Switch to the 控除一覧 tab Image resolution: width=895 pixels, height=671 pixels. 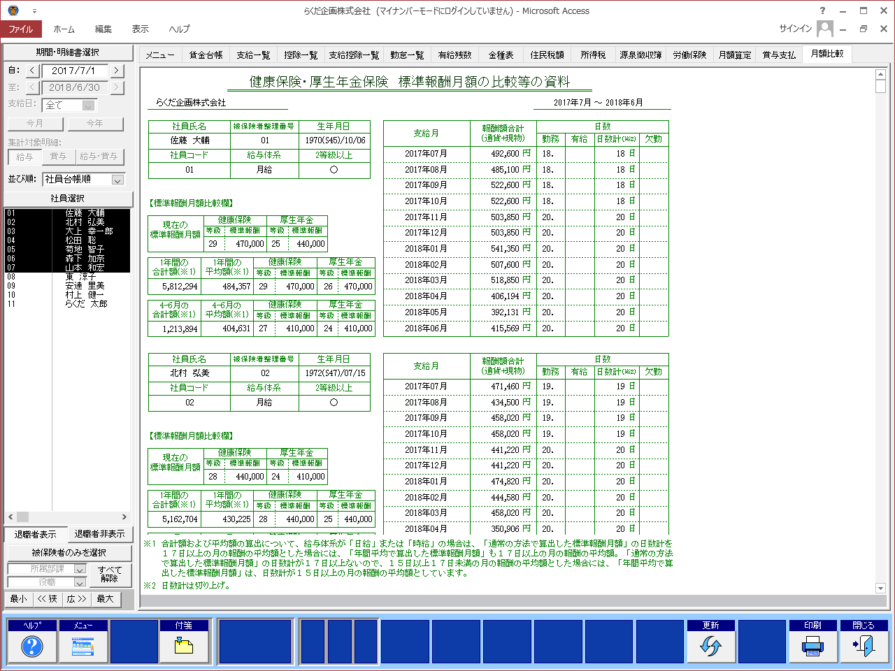tap(301, 55)
